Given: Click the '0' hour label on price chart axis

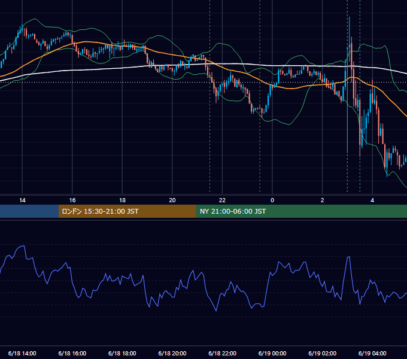Looking at the screenshot, I should (272, 200).
